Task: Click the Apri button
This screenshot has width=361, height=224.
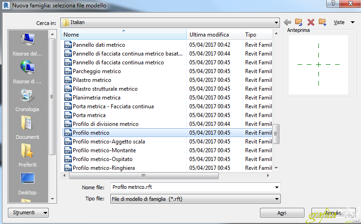Action: [282, 213]
